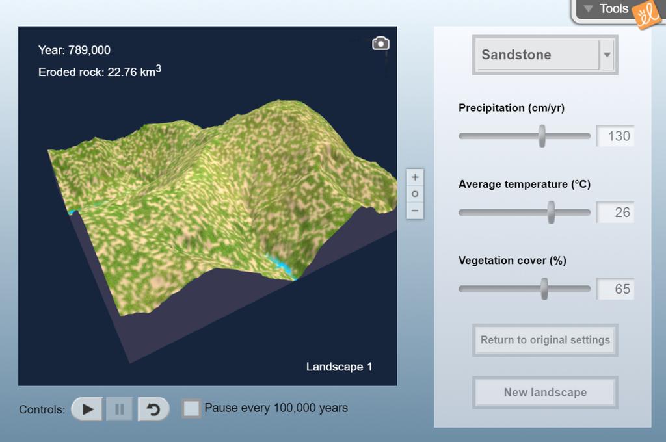
Task: Expand the Tools menu triangle
Action: point(588,8)
